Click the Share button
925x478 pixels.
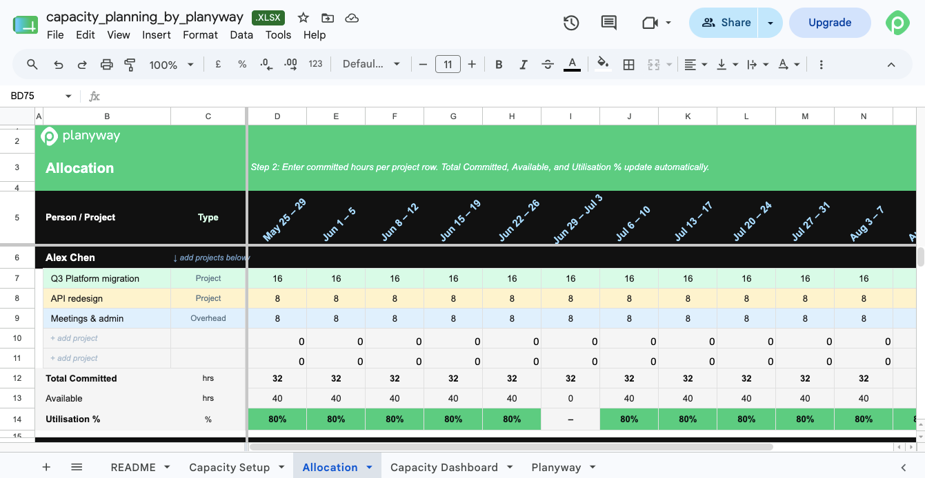pyautogui.click(x=724, y=23)
